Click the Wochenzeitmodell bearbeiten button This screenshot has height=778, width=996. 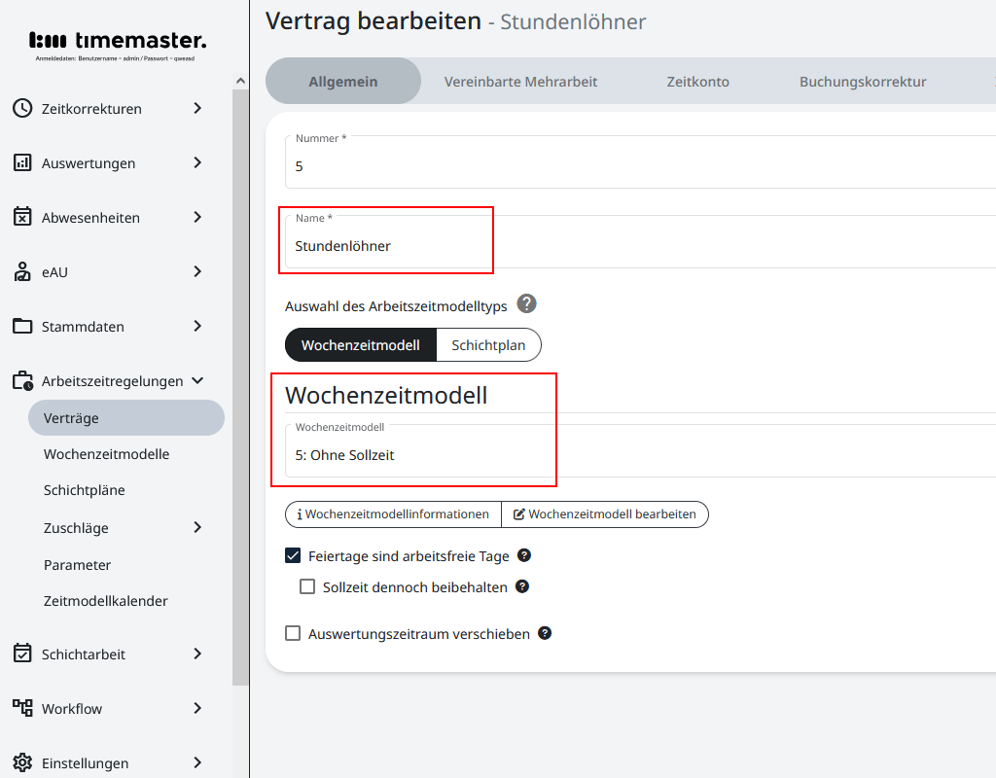[605, 514]
